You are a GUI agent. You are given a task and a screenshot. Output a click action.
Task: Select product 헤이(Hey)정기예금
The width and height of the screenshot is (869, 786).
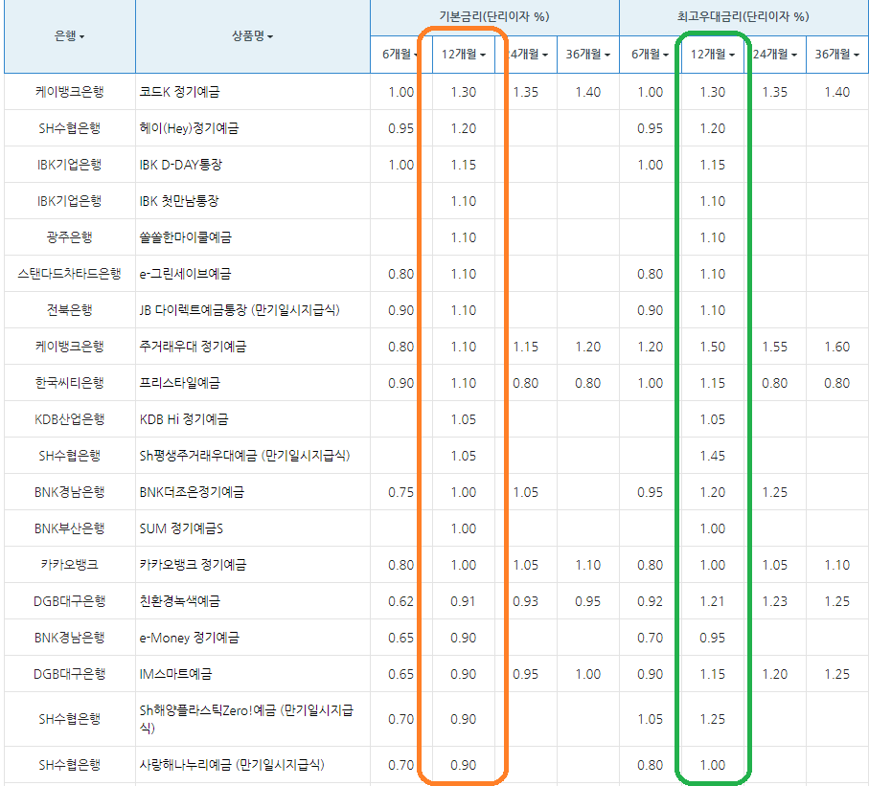tap(189, 128)
